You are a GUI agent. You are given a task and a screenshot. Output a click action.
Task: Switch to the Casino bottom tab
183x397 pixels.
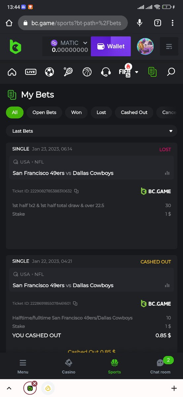pyautogui.click(x=69, y=367)
